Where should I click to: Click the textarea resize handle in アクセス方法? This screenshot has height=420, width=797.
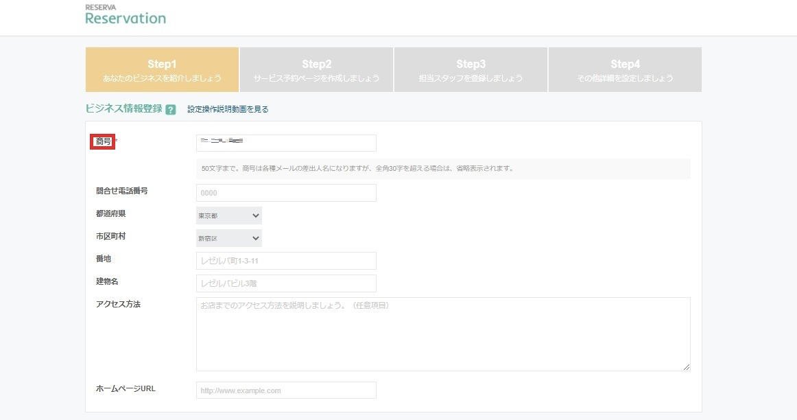[686, 367]
